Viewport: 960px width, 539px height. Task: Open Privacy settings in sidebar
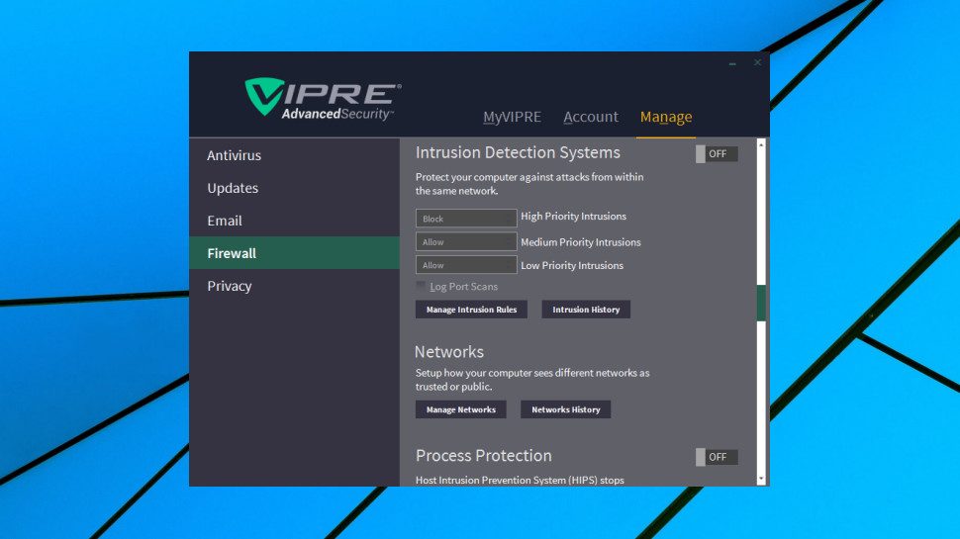[295, 286]
